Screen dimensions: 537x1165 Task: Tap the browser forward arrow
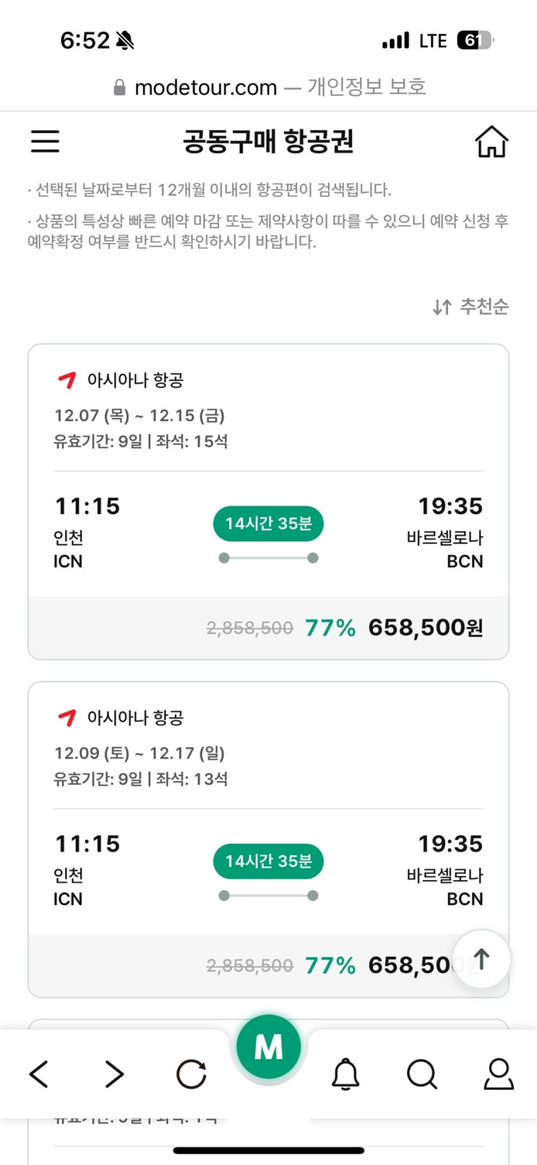click(114, 1074)
